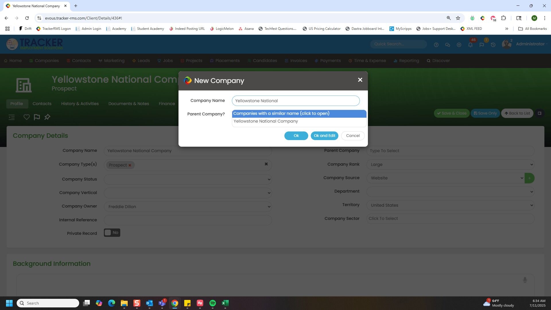Toggle the Private Record switch

click(112, 233)
